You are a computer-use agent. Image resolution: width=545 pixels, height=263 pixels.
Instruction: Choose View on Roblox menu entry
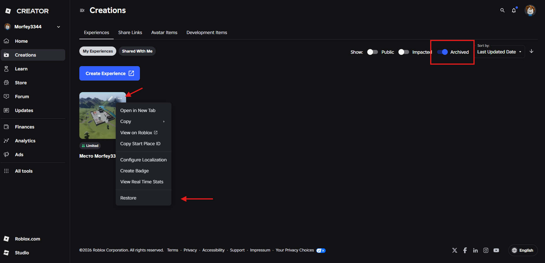pos(143,133)
